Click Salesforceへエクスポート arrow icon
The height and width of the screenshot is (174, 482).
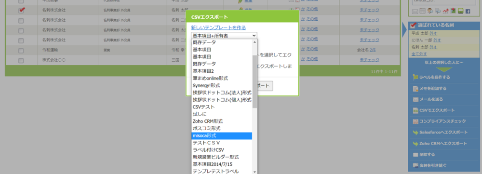point(415,133)
